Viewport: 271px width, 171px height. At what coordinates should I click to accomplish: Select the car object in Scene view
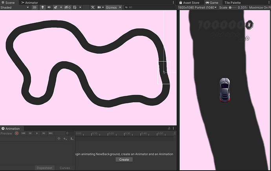pos(164,73)
